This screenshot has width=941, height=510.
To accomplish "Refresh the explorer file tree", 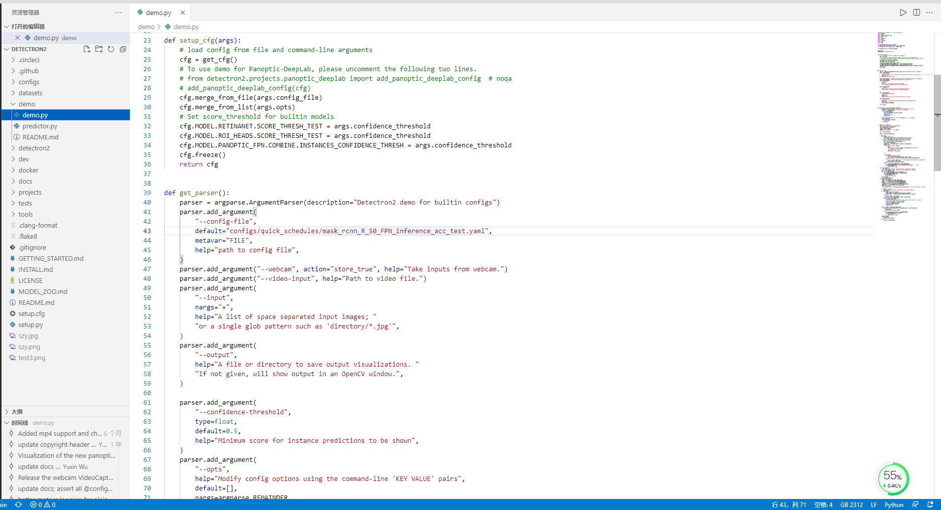I will click(111, 49).
